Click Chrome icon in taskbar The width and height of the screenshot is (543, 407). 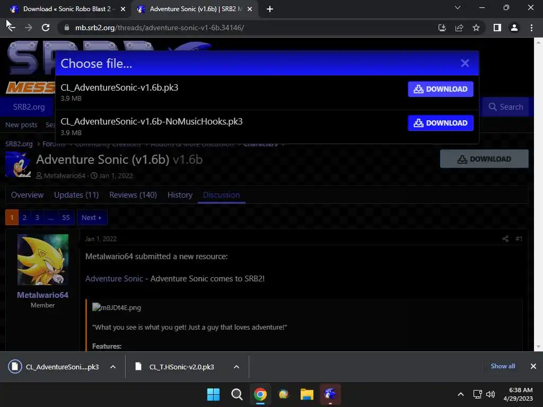(260, 394)
